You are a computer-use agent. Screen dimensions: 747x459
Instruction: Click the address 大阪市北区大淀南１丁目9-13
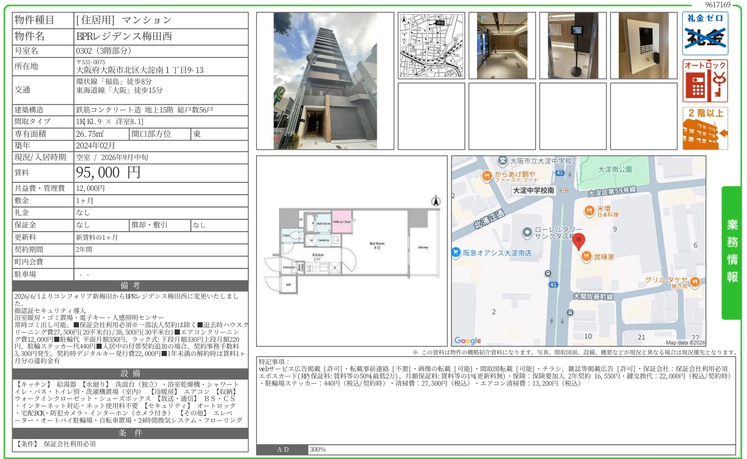click(x=140, y=70)
